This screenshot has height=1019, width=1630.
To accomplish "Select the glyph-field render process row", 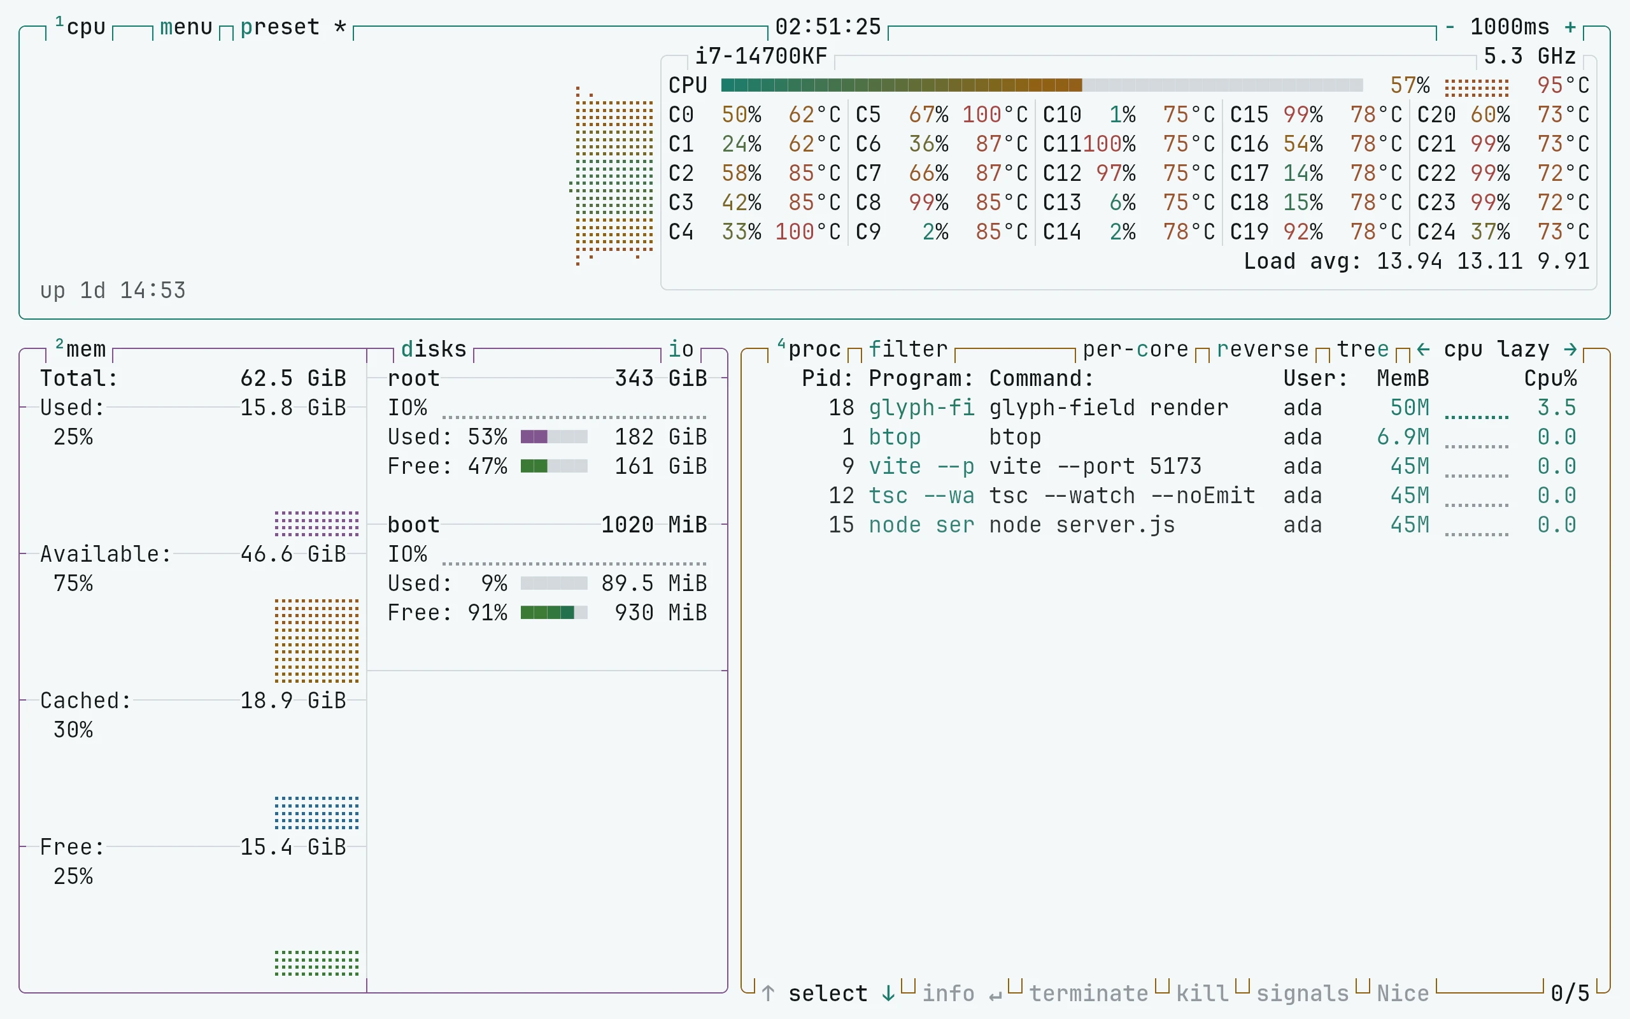I will [x=1175, y=408].
